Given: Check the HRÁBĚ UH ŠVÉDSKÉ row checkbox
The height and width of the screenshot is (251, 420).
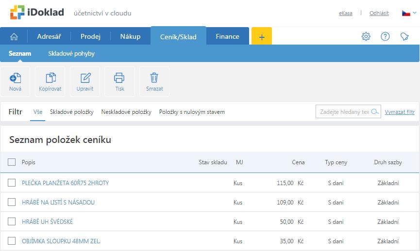Looking at the screenshot, I should [12, 221].
